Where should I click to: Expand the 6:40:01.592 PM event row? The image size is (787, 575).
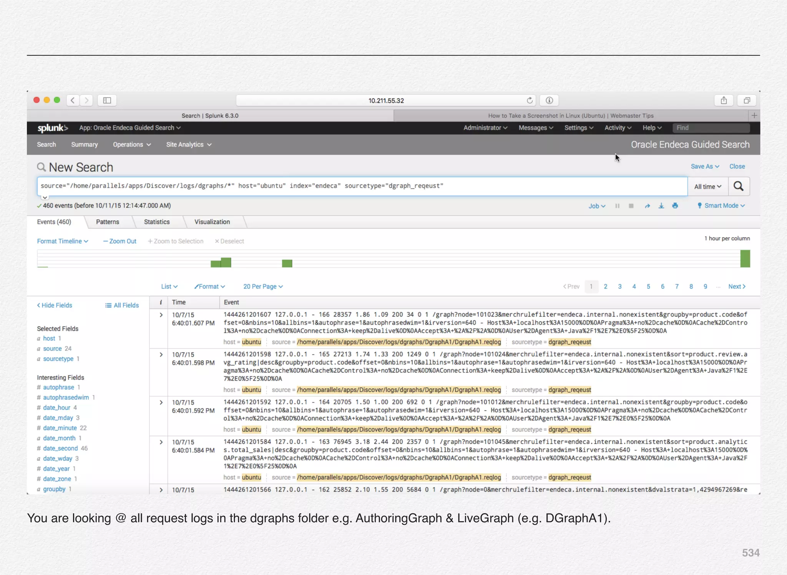click(x=161, y=402)
